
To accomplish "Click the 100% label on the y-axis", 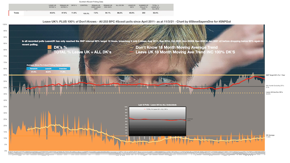I will [x=5, y=24].
